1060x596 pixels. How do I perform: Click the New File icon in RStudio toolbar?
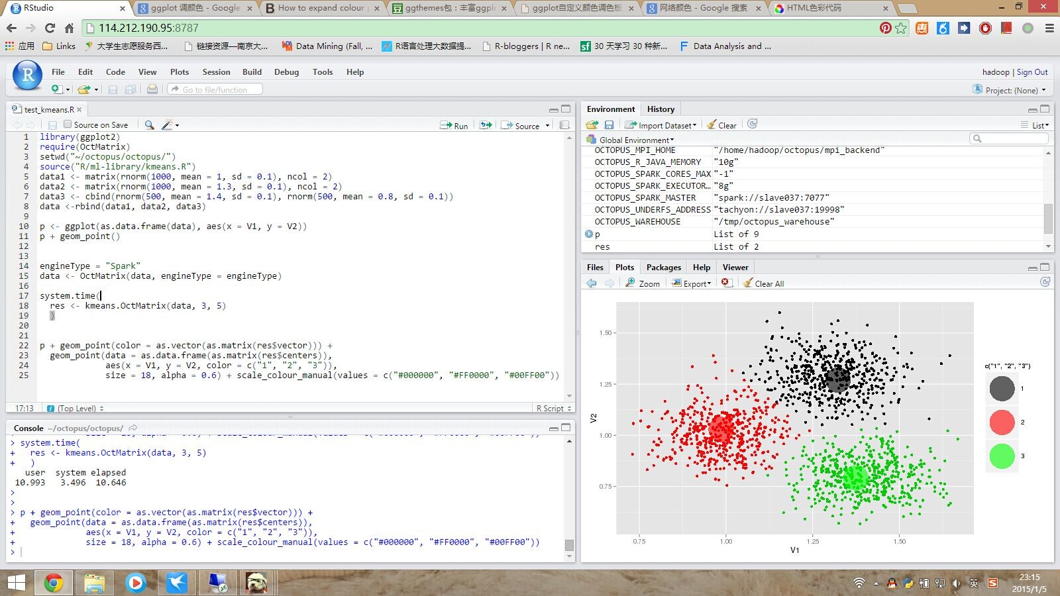click(x=57, y=89)
